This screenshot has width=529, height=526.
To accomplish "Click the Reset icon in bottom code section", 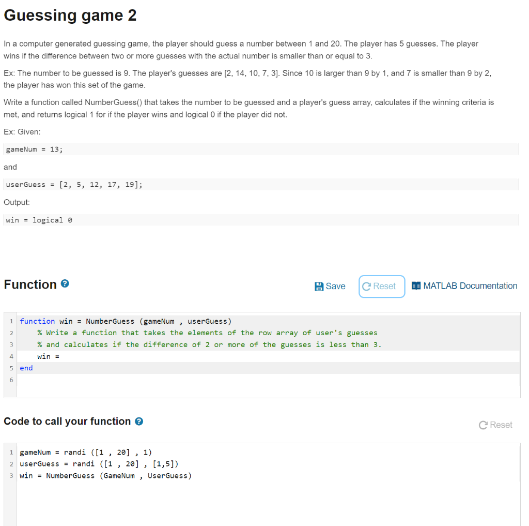I will (x=483, y=425).
